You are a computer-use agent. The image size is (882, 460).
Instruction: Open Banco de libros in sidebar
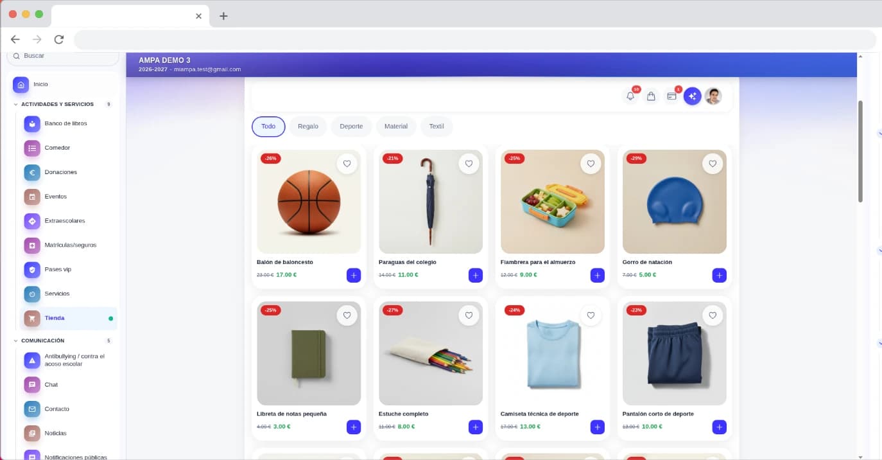click(32, 123)
